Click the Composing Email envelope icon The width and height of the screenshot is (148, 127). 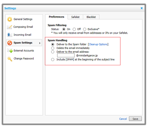[x=10, y=27]
